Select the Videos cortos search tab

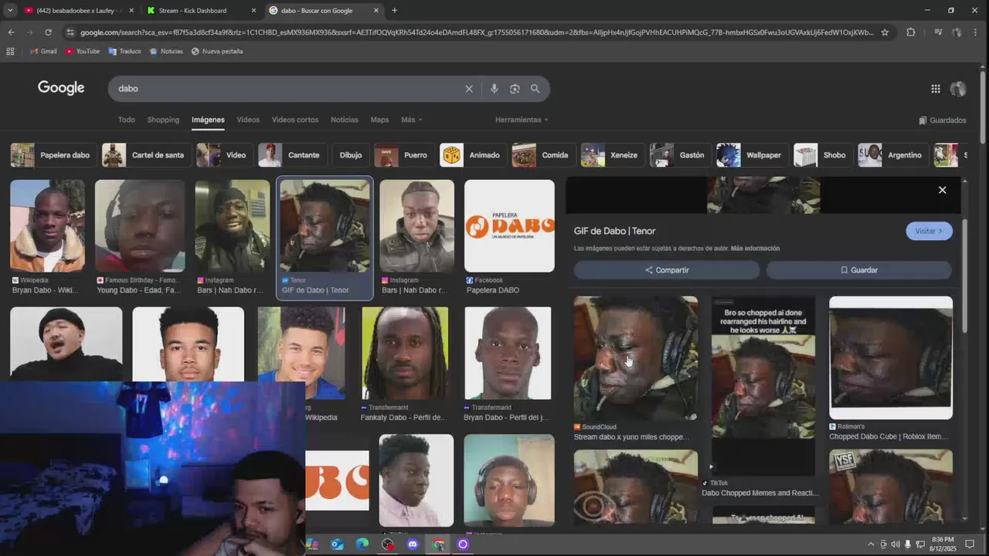pos(295,120)
